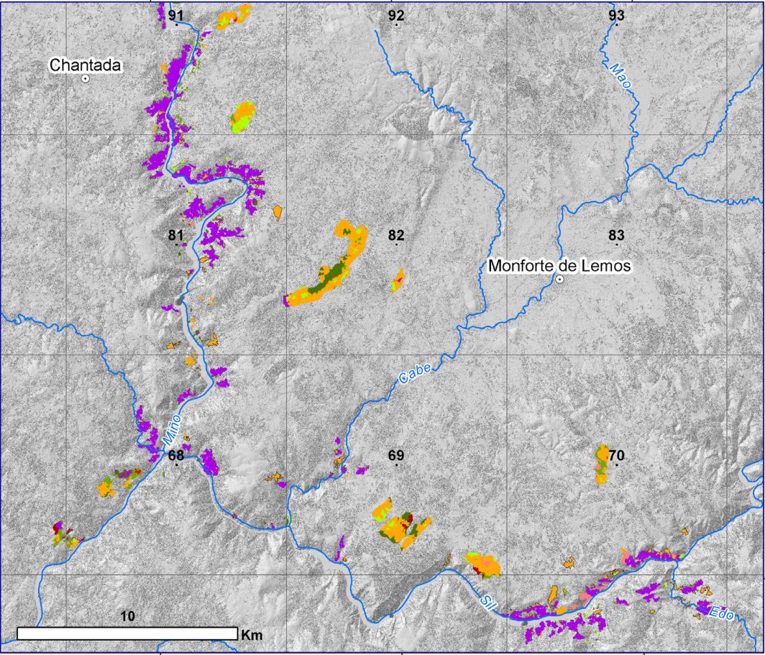Viewport: 765px width, 655px height.
Task: Select grid sheet number 82
Action: tap(396, 235)
